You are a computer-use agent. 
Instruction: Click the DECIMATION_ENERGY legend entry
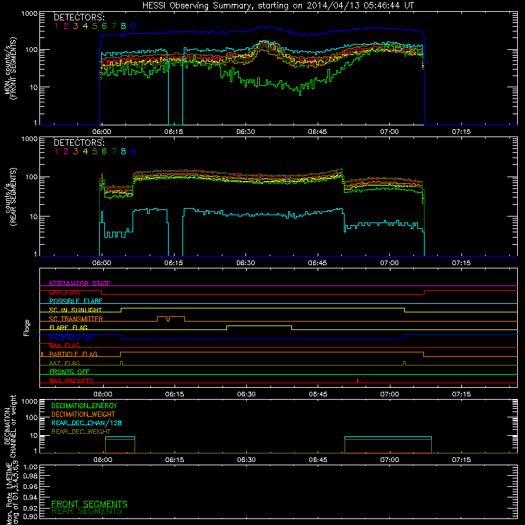click(84, 406)
